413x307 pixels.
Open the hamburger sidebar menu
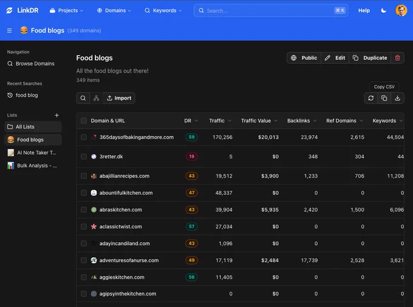pos(10,30)
